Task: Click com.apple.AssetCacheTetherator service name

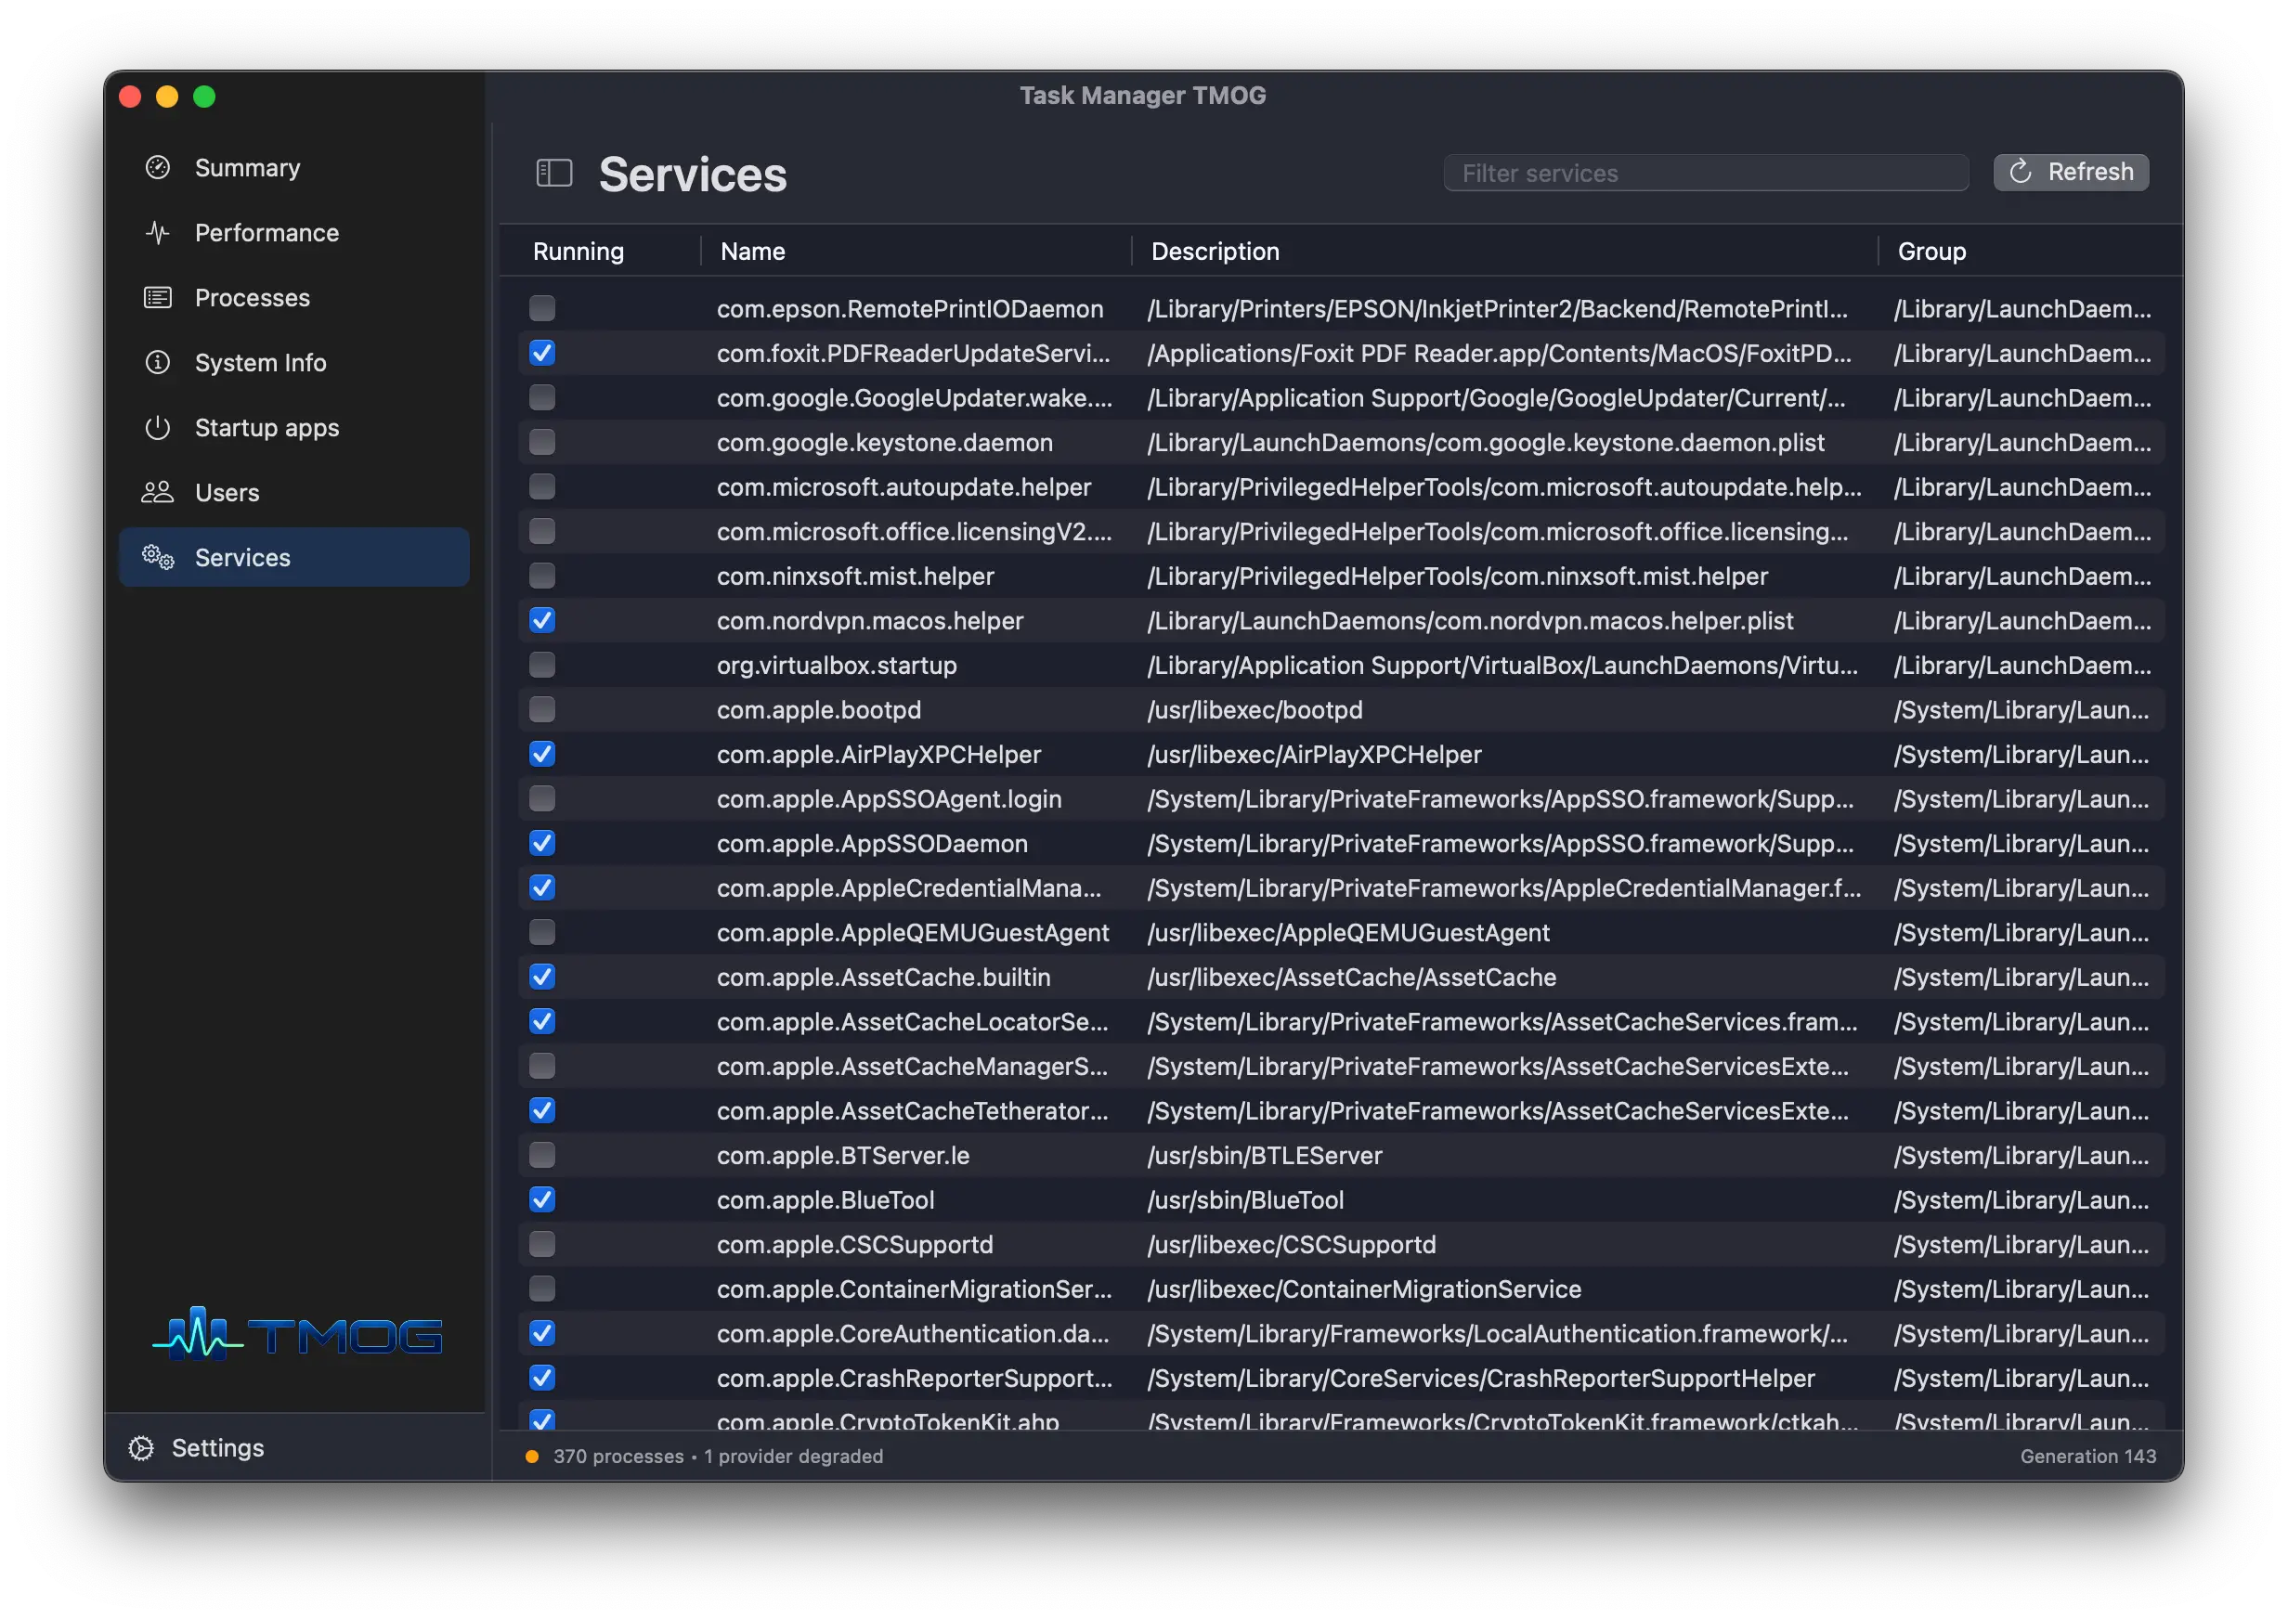Action: (x=912, y=1111)
